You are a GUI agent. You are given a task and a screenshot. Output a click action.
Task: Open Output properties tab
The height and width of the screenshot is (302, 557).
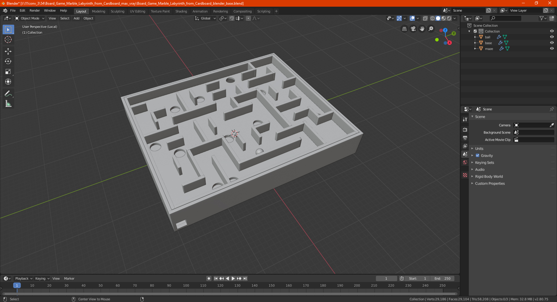point(465,138)
